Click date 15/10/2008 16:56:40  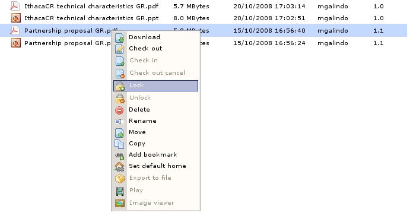(269, 30)
